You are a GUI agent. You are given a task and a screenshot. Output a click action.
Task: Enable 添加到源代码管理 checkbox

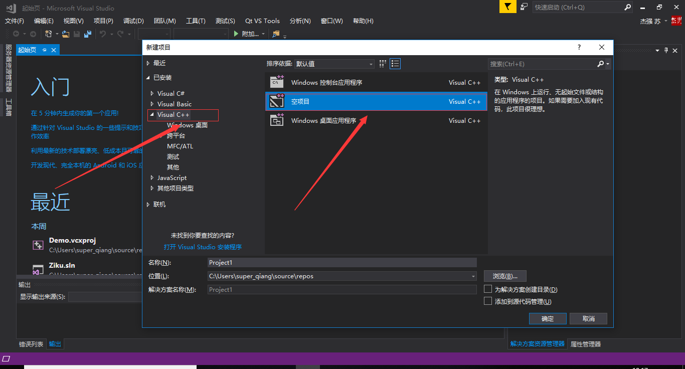(487, 300)
